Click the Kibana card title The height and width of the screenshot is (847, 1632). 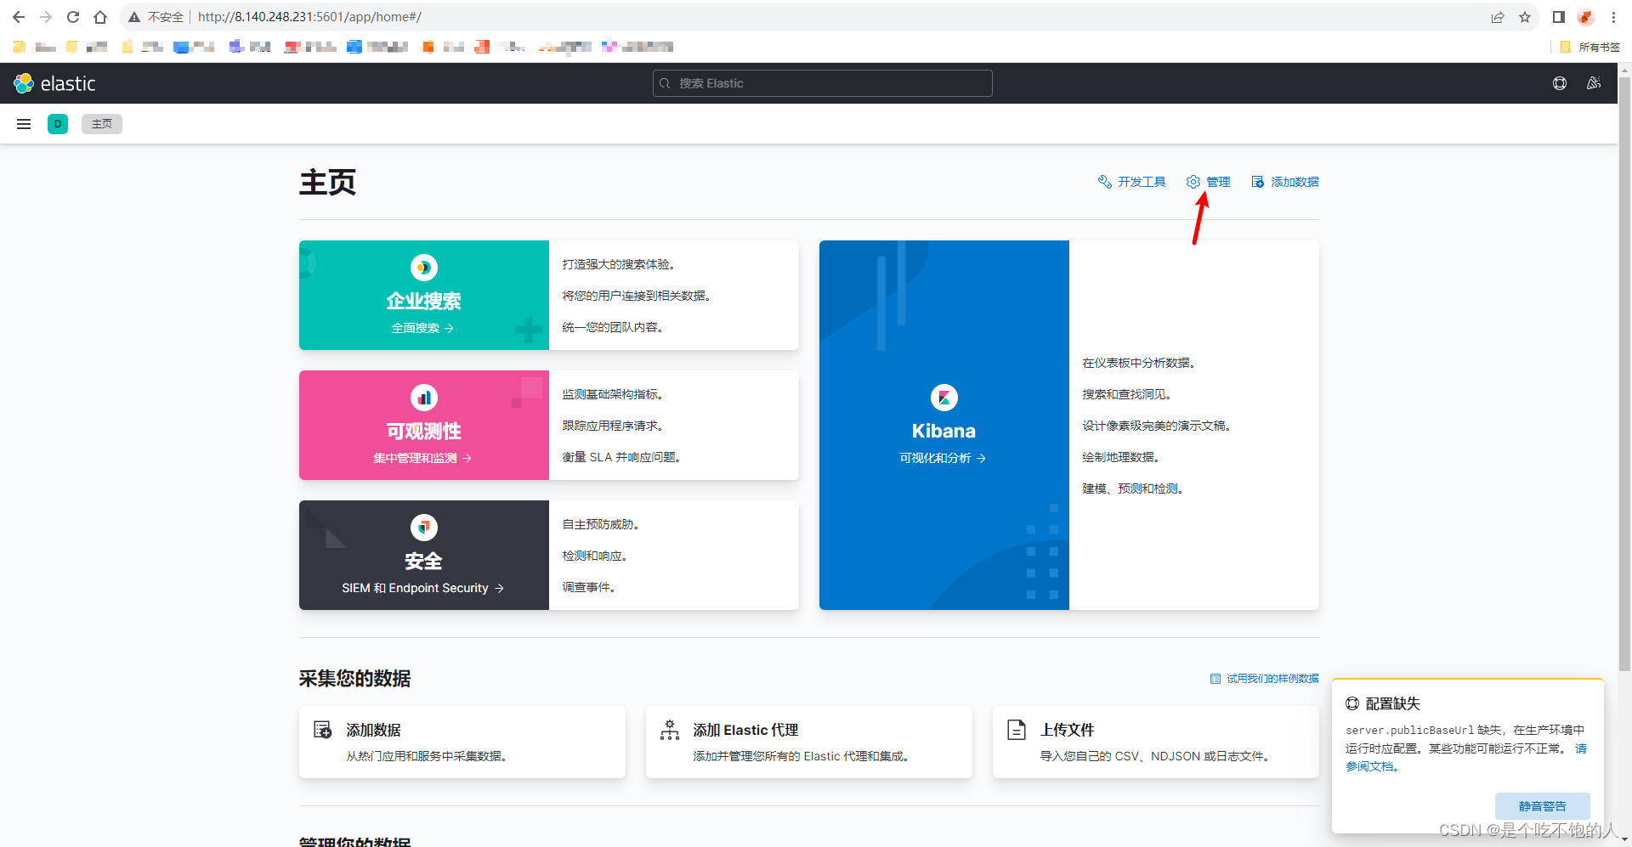(943, 431)
